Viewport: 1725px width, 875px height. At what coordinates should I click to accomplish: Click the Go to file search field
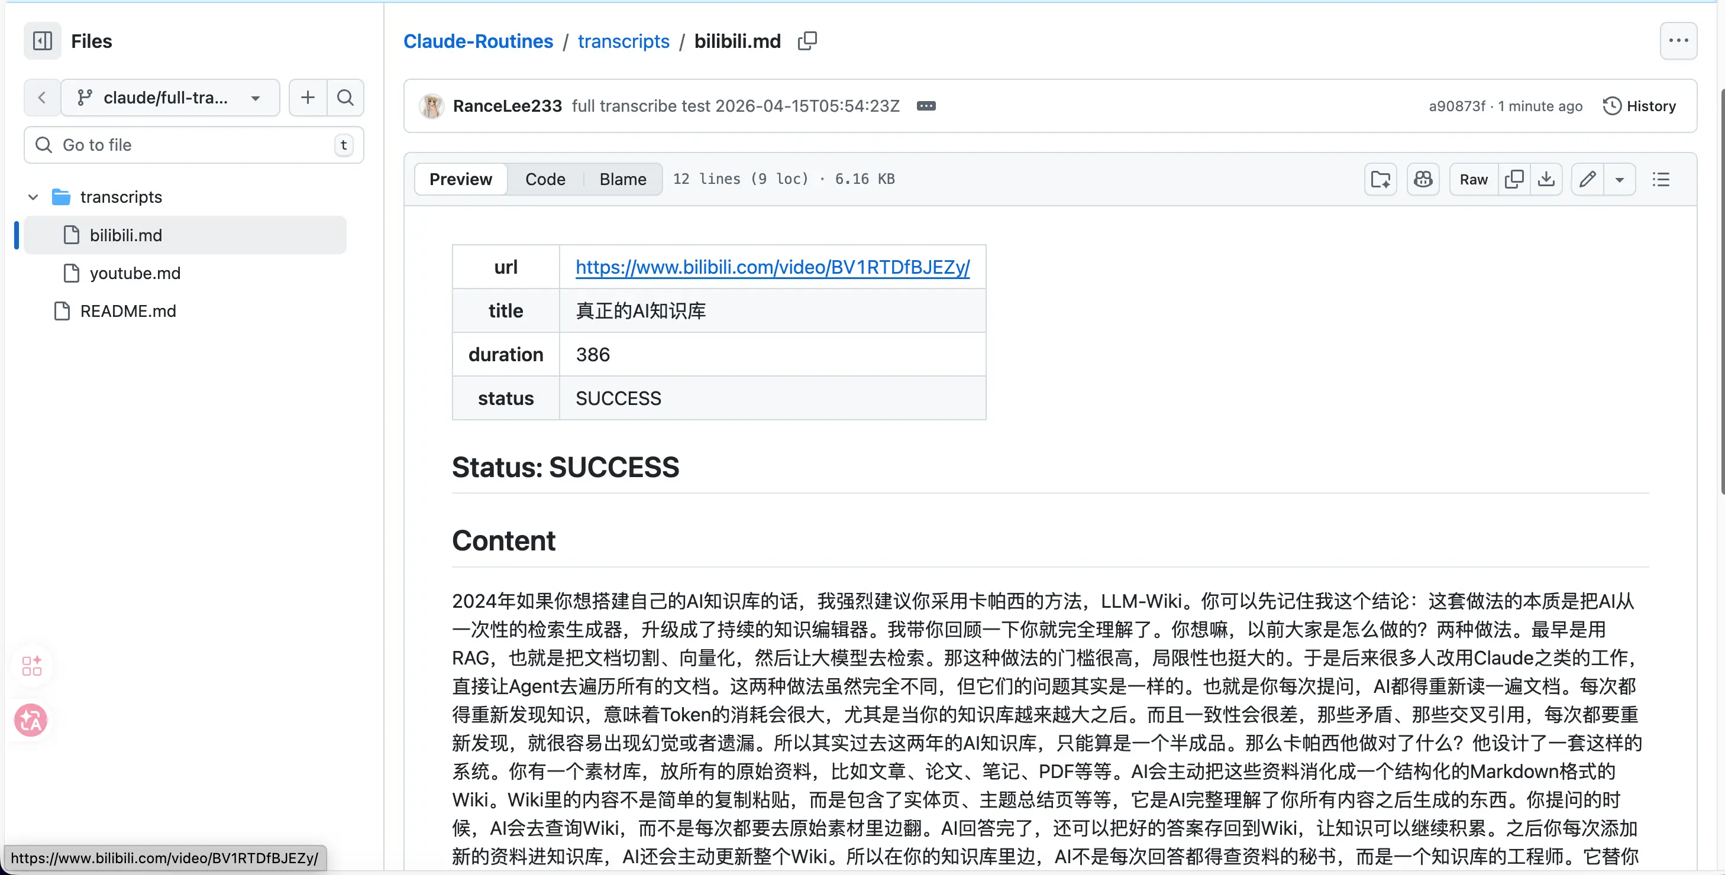pos(194,145)
